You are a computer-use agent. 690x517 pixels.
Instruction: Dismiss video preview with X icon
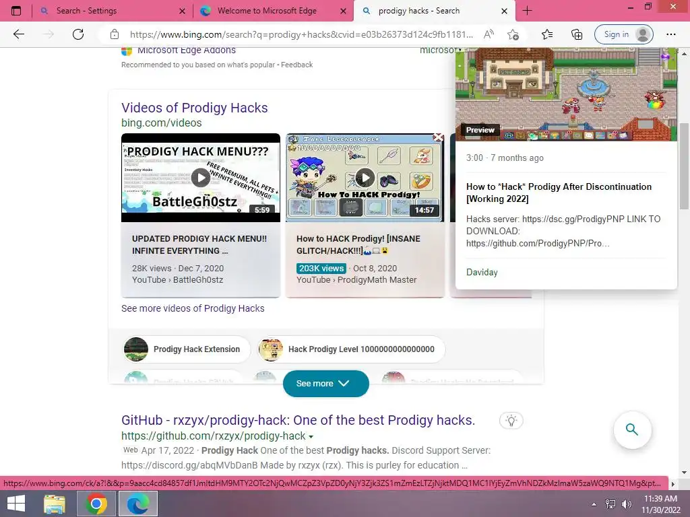(438, 137)
